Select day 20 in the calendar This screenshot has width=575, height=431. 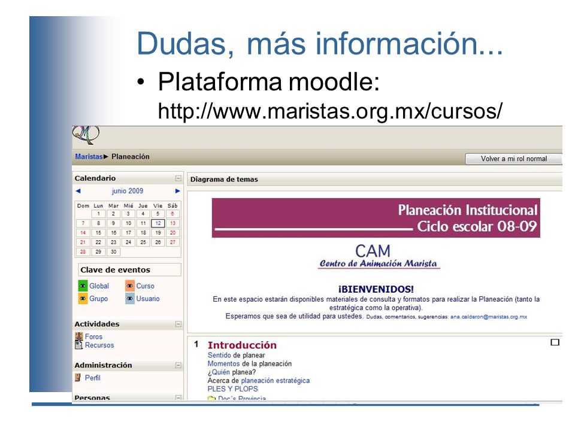click(172, 233)
